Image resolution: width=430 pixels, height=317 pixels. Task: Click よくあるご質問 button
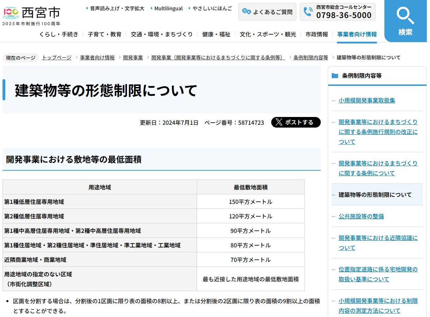[267, 12]
